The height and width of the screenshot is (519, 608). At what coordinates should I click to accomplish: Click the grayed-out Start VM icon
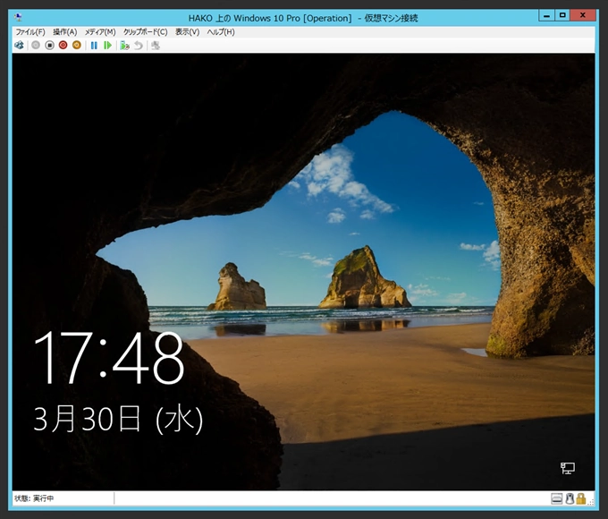(x=36, y=46)
